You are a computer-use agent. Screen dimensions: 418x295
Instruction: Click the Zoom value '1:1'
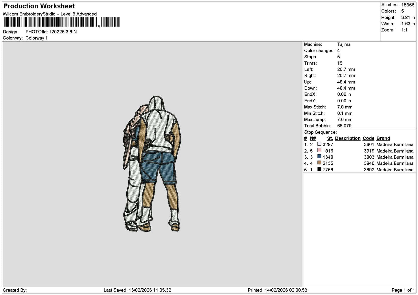click(404, 30)
